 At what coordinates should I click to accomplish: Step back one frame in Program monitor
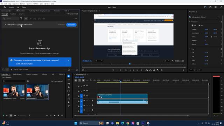click(130, 70)
